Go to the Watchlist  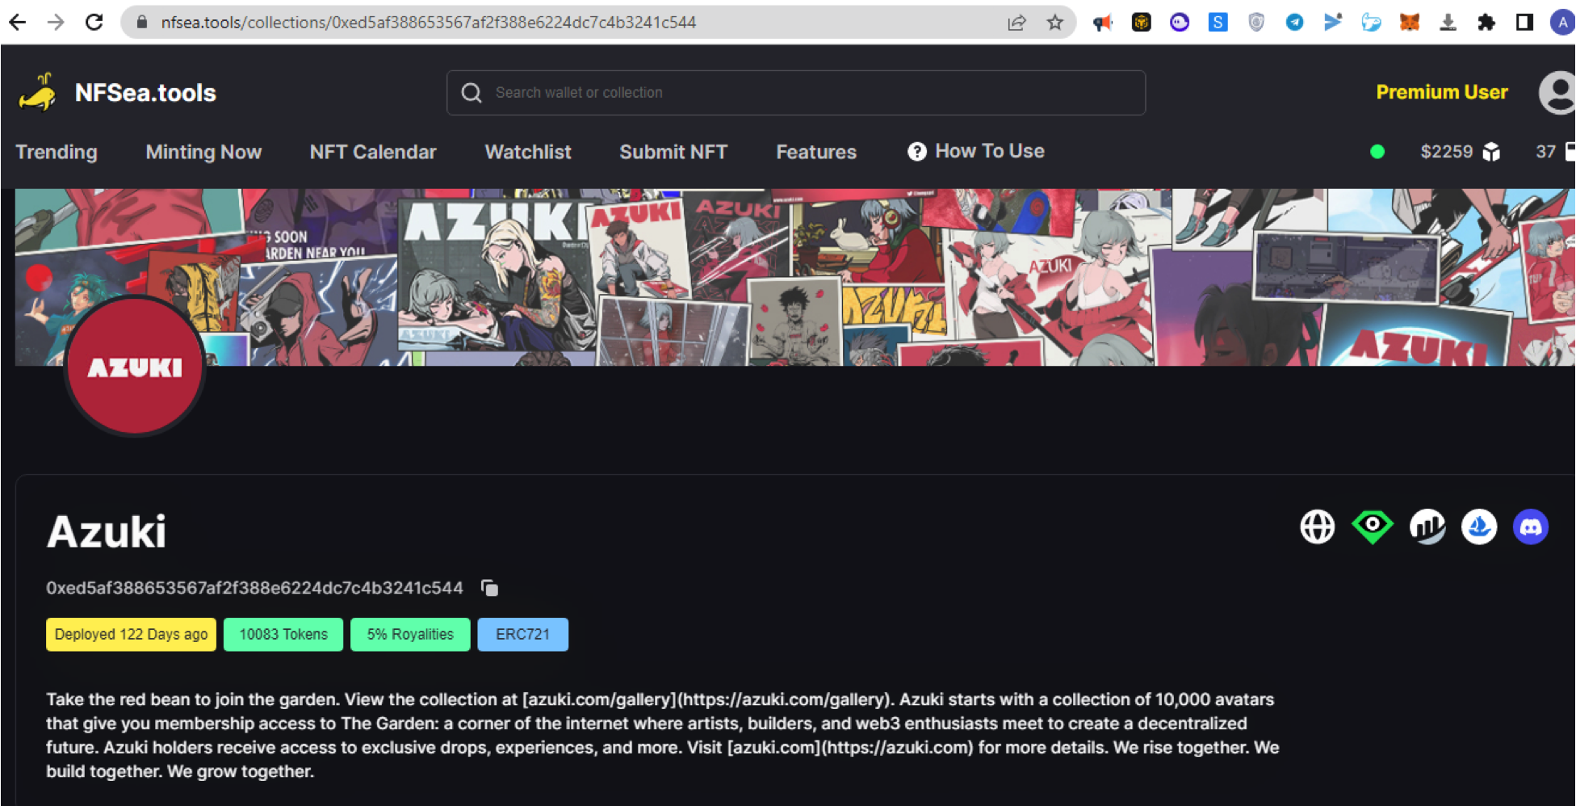(x=528, y=152)
